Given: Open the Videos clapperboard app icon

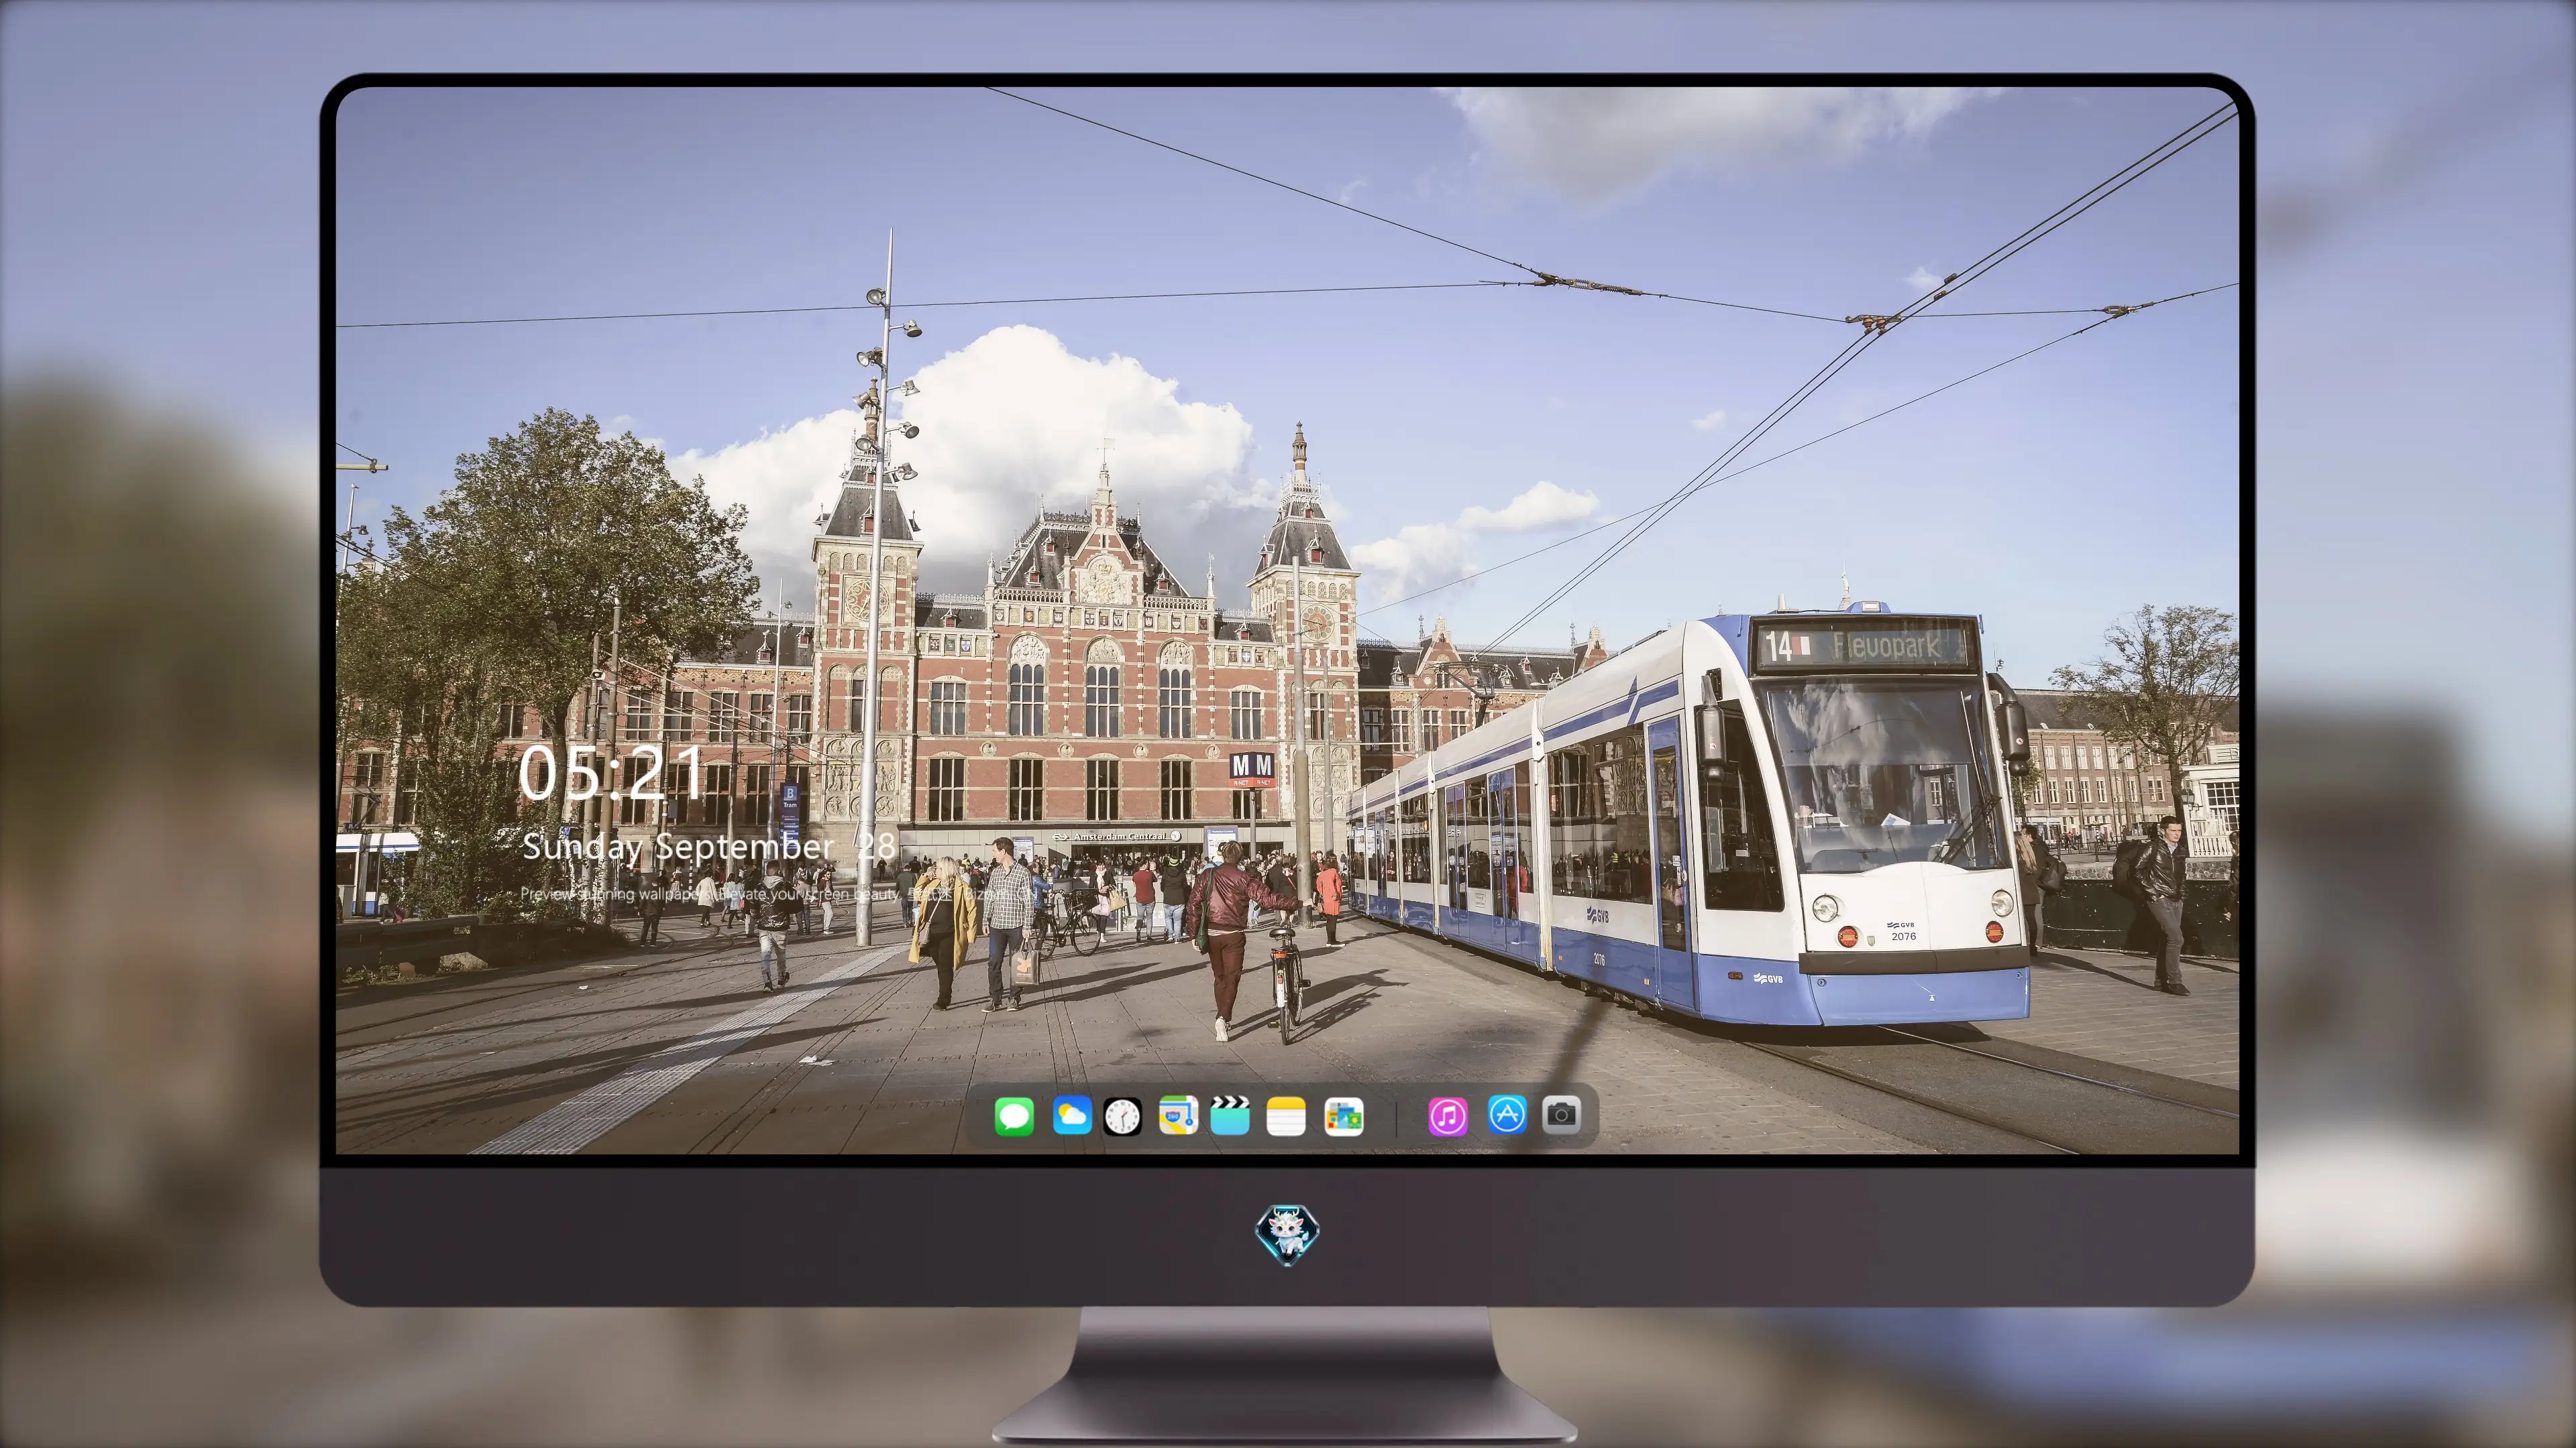Looking at the screenshot, I should [x=1230, y=1115].
